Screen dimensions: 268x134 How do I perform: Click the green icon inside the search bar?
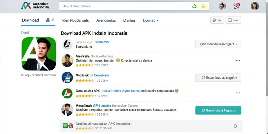pyautogui.click(x=194, y=6)
